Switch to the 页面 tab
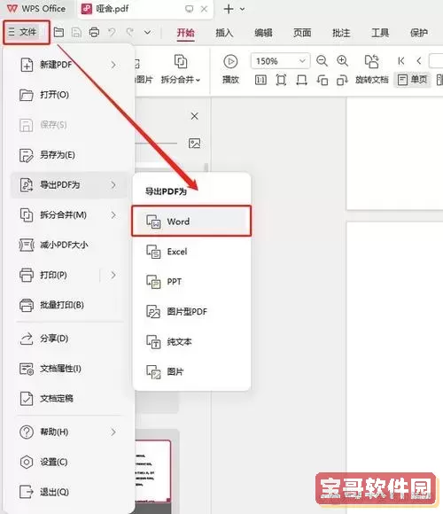443x514 pixels. [x=302, y=33]
